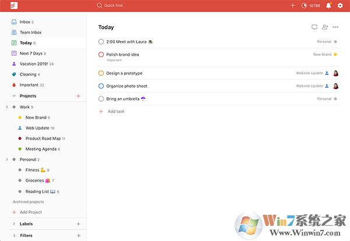The width and height of the screenshot is (350, 241).
Task: Tick the Organize photo shoot checkbox
Action: 101,86
